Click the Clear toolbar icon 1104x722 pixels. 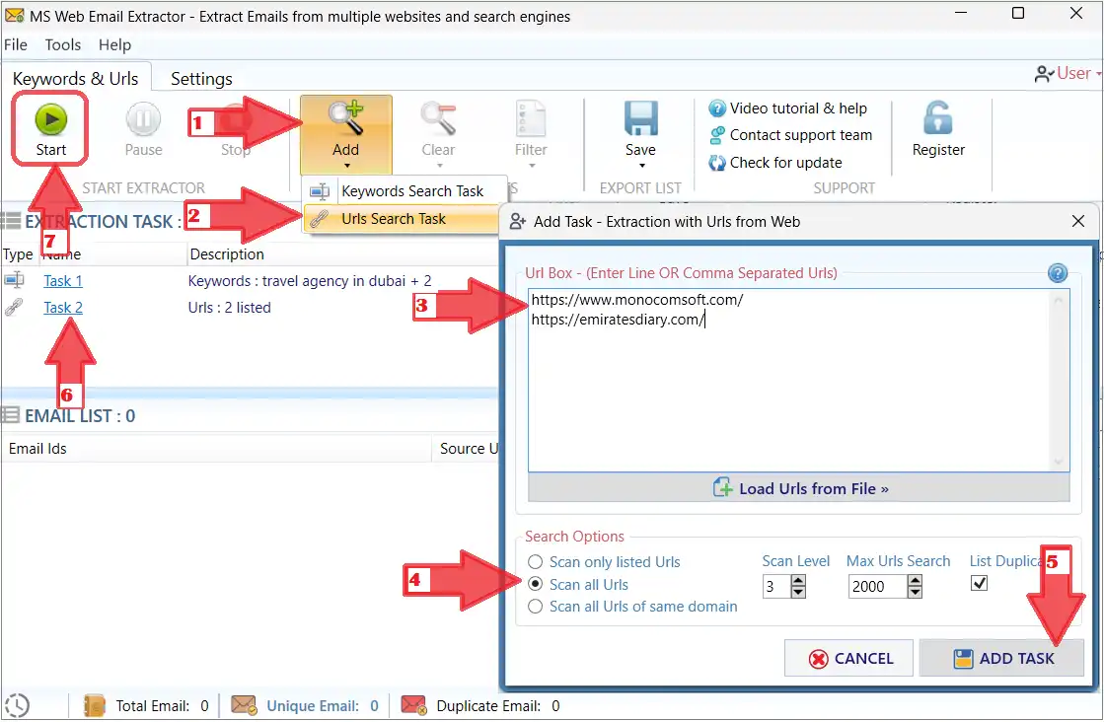pos(438,118)
